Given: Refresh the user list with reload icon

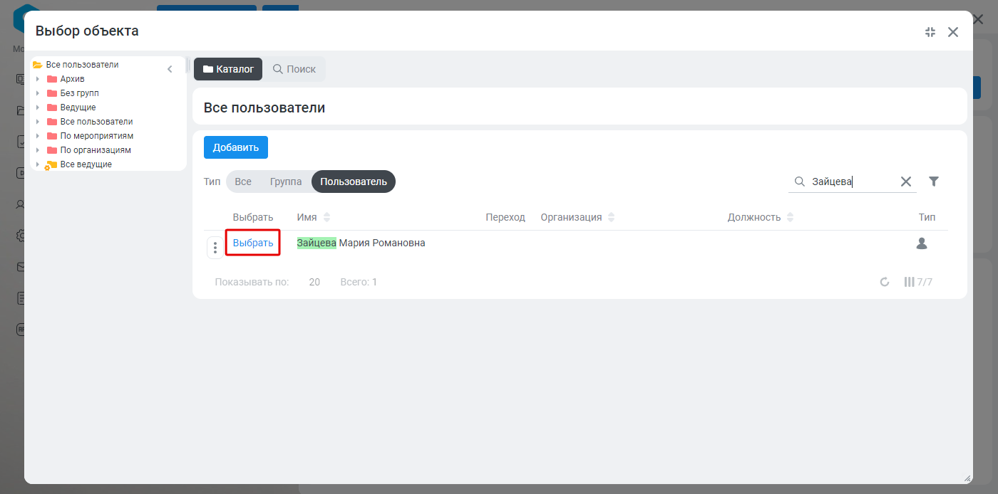Looking at the screenshot, I should [885, 282].
